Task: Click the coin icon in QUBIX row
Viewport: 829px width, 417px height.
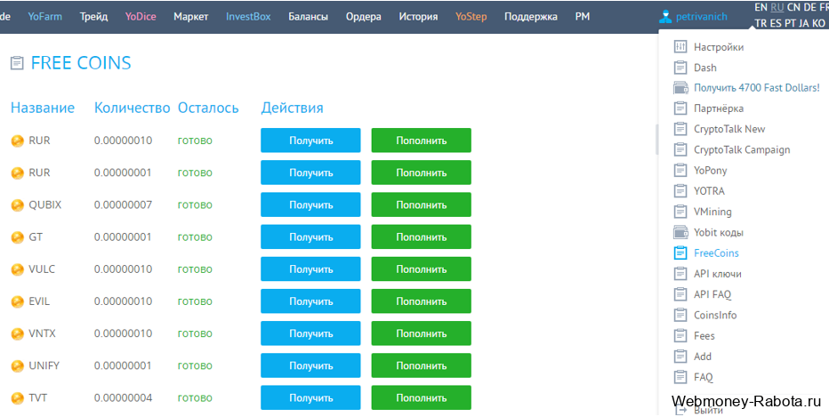Action: tap(18, 205)
